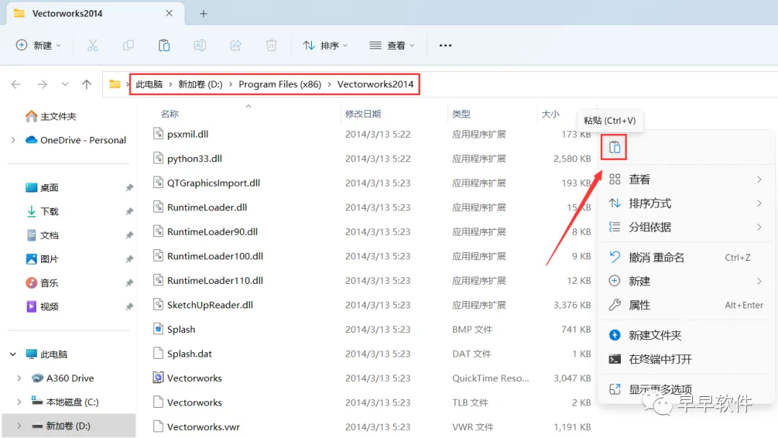Viewport: 778px width, 438px height.
Task: Open the three-dot more options menu
Action: pos(446,45)
